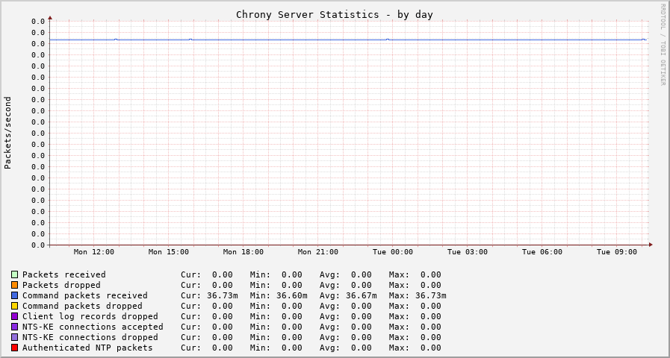Select the 'NTS-KE connections dropped' legend label
The width and height of the screenshot is (670, 358).
(x=90, y=337)
